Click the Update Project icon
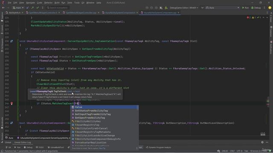The width and height of the screenshot is (273, 153). (27, 8)
